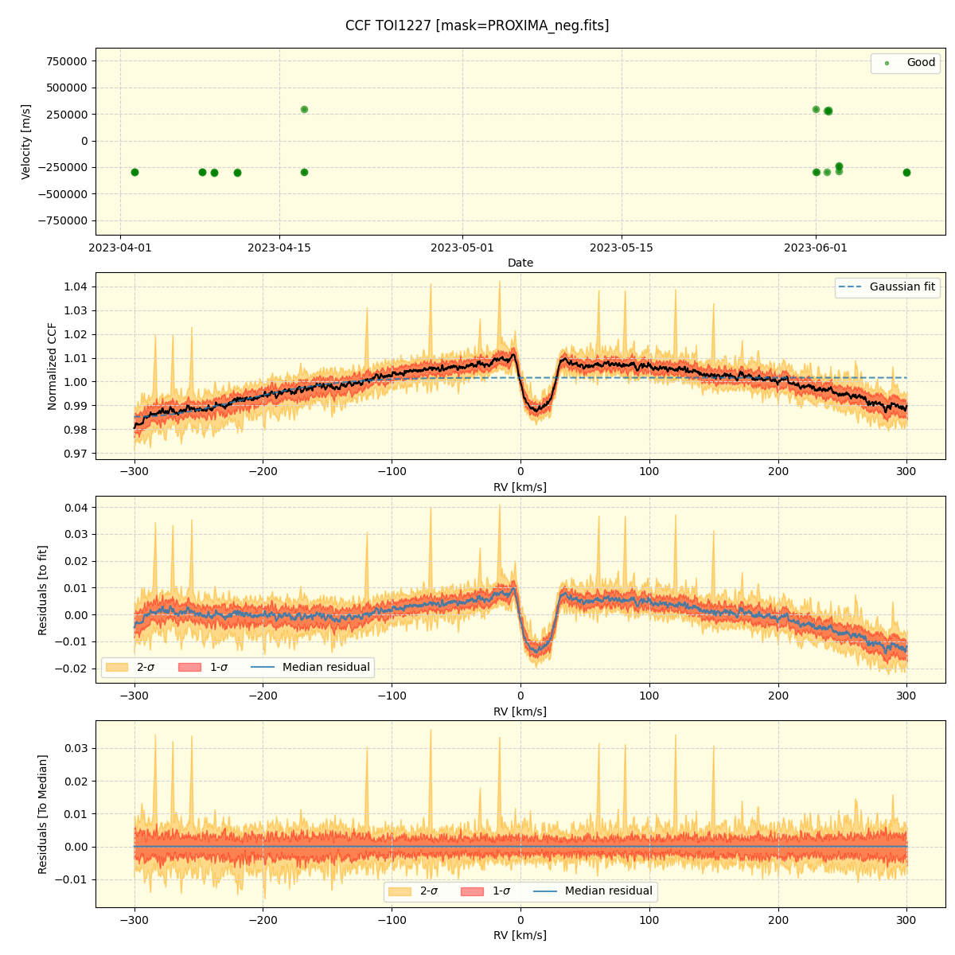
Task: Click the 'Normalized CCF' axis label
Action: click(53, 366)
